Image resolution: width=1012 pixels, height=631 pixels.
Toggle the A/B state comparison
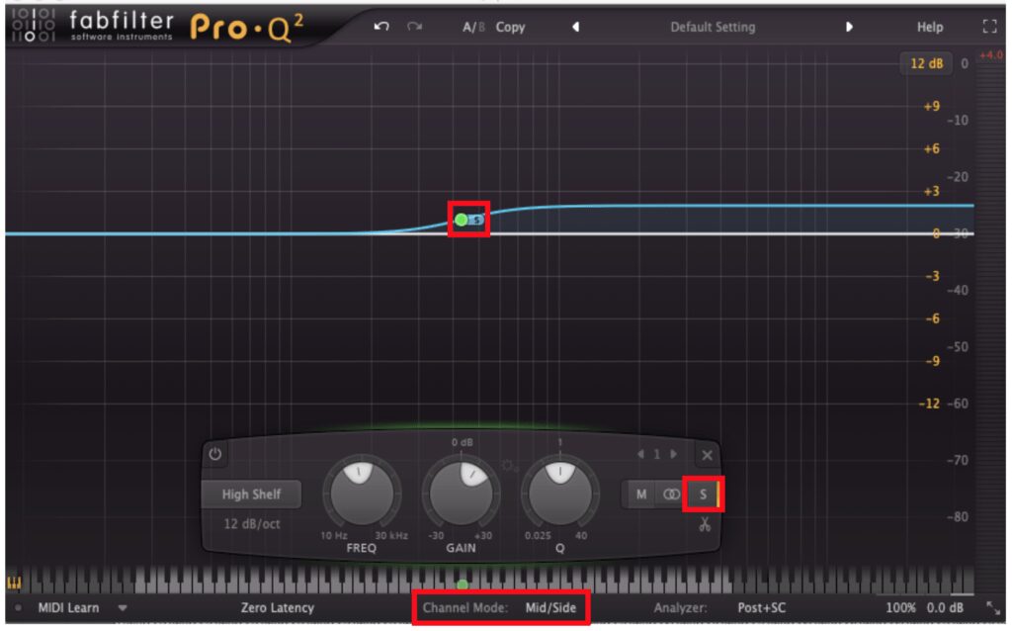pyautogui.click(x=473, y=27)
